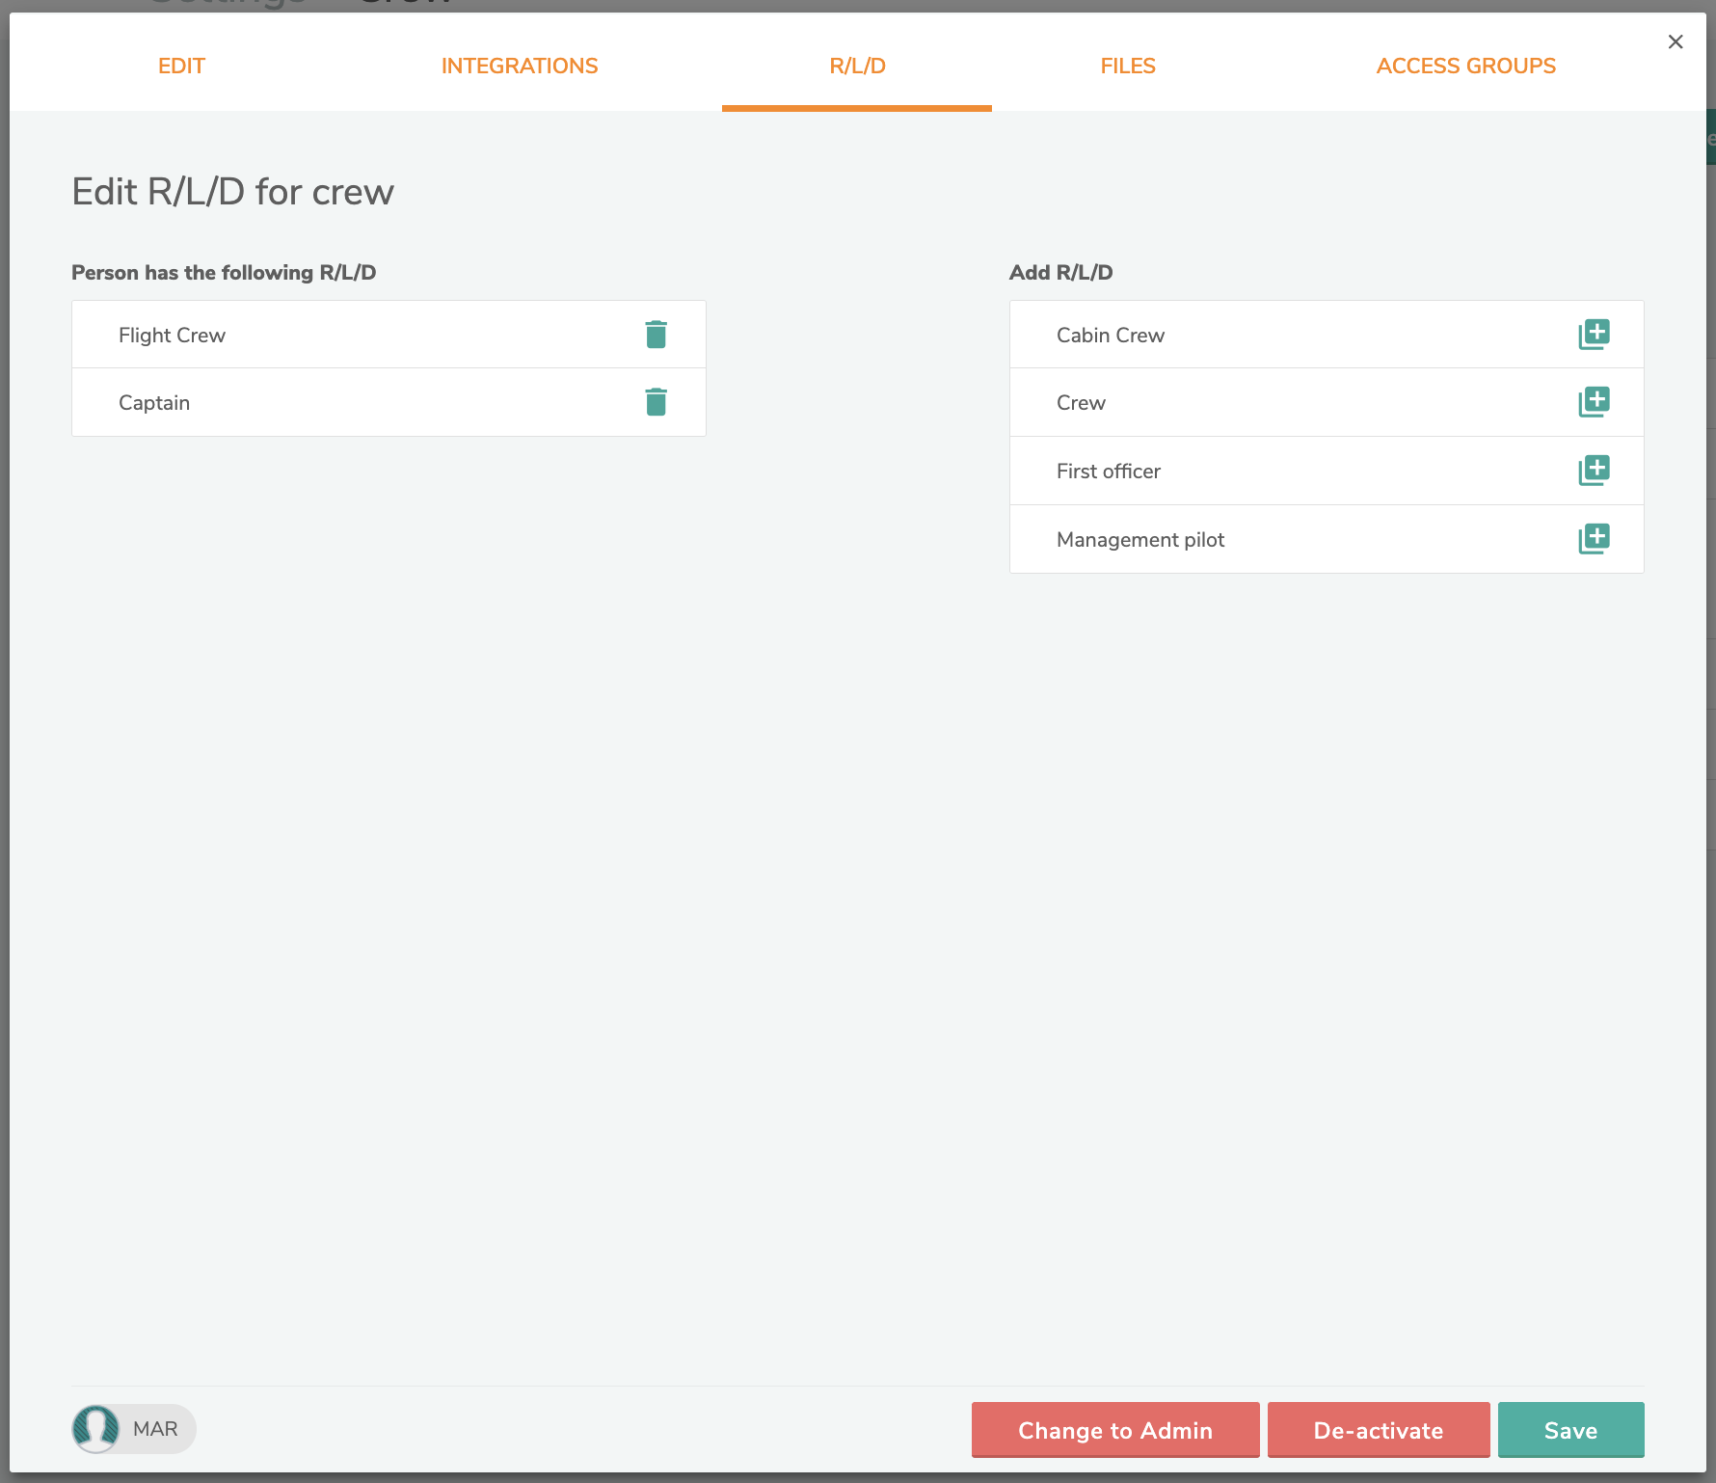Click the 'Person has the following R/L/D' label
Image resolution: width=1716 pixels, height=1483 pixels.
224,272
